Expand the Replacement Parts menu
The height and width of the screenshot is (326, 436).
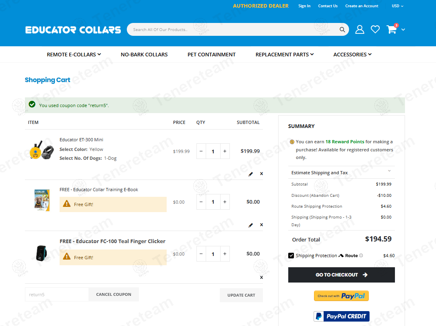284,54
